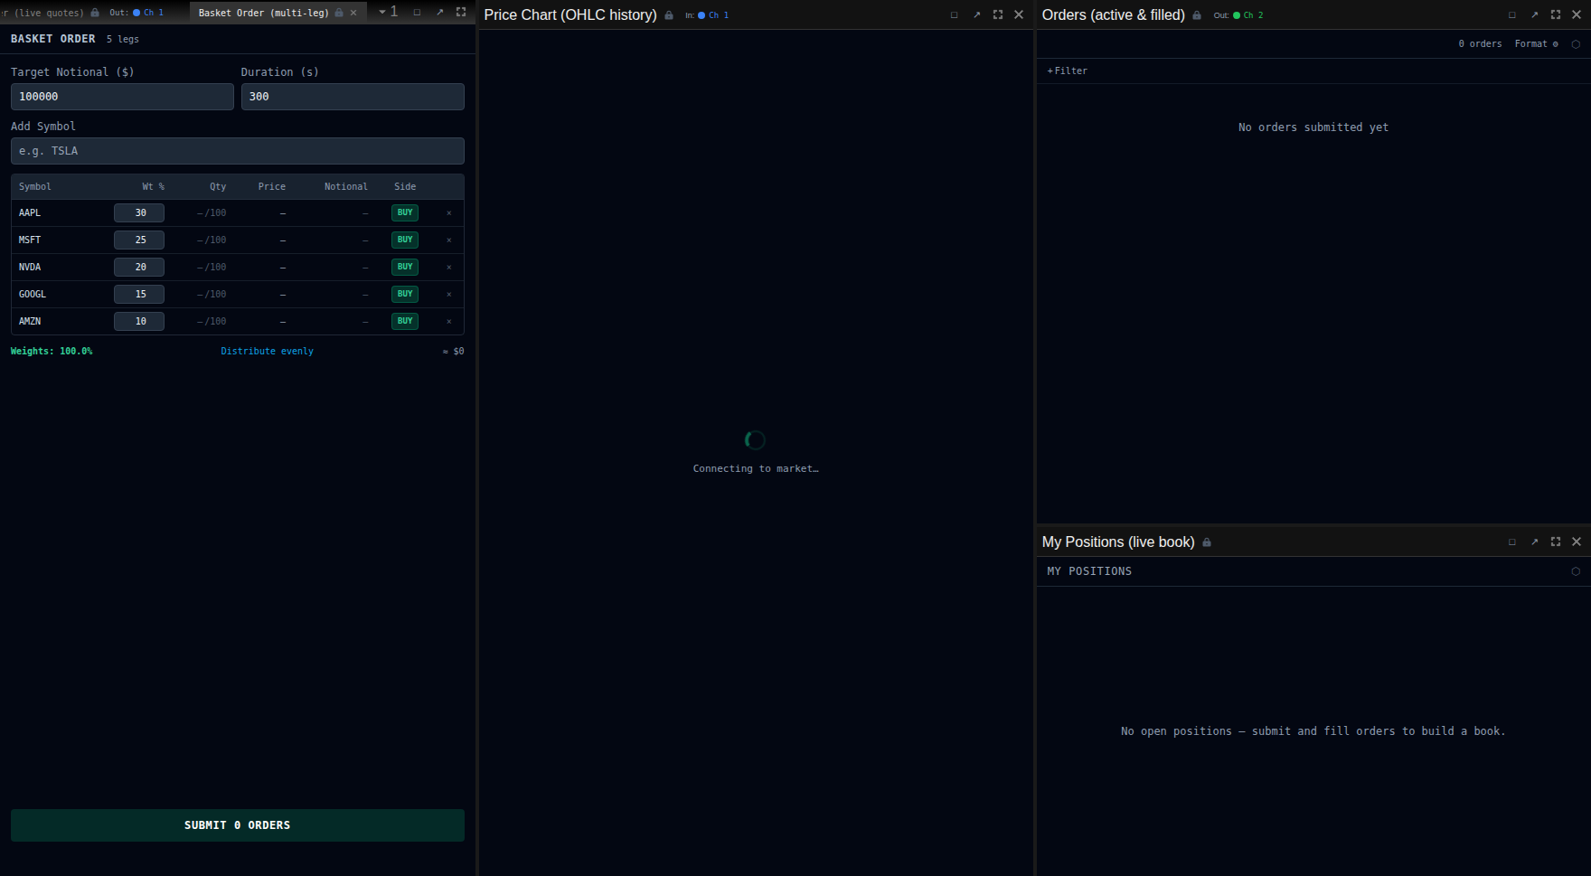Viewport: 1591px width, 876px height.
Task: Click the hexagon icon in Orders toolbar
Action: click(x=1576, y=44)
